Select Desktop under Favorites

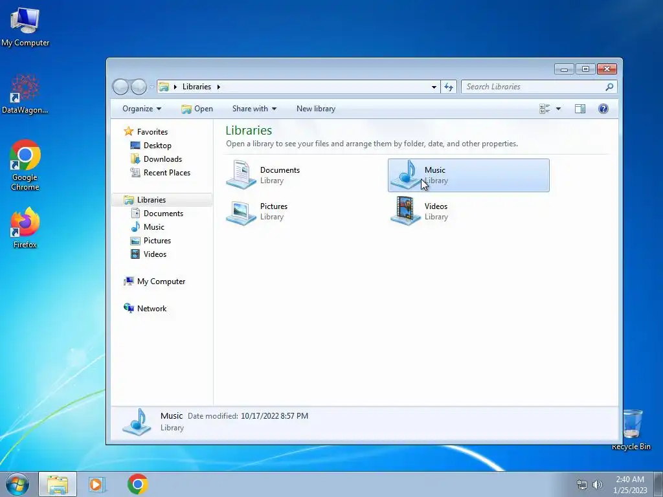[x=157, y=146]
